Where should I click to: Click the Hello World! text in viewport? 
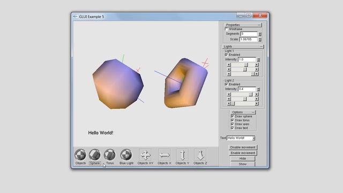tap(101, 133)
